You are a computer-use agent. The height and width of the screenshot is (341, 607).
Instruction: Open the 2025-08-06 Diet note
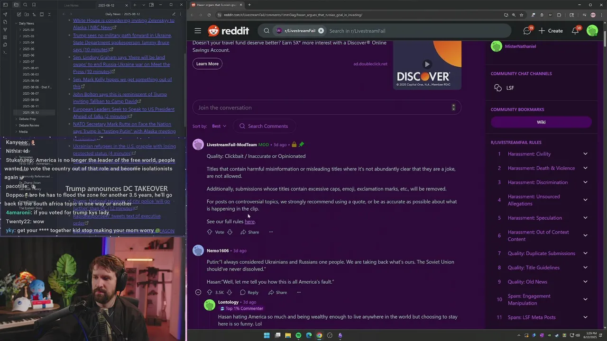coord(37,87)
